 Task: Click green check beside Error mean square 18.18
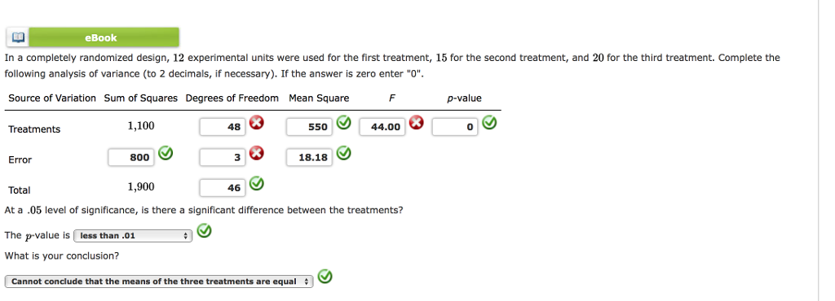(x=344, y=154)
